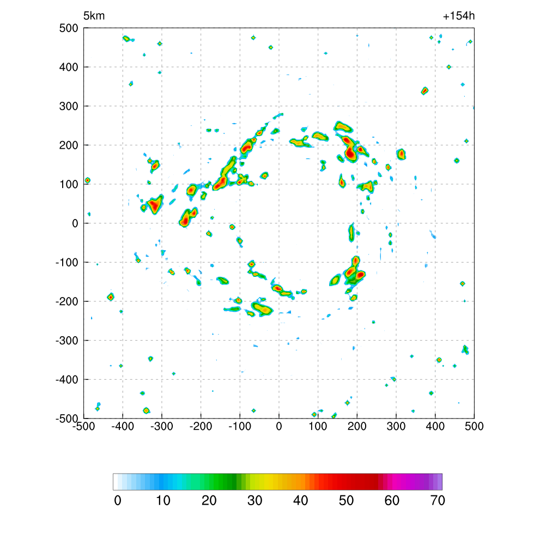This screenshot has width=558, height=558.
Task: Click the x-axis tick label "-400"
Action: coord(123,426)
